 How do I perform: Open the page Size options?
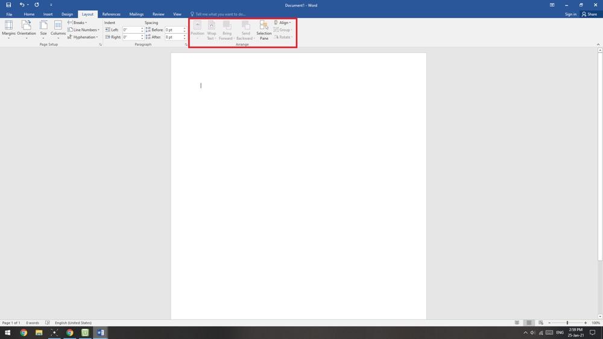click(x=43, y=29)
